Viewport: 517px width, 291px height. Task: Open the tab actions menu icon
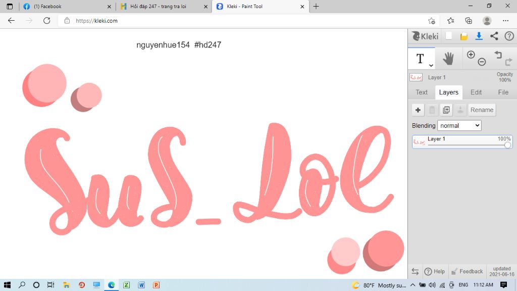click(10, 6)
